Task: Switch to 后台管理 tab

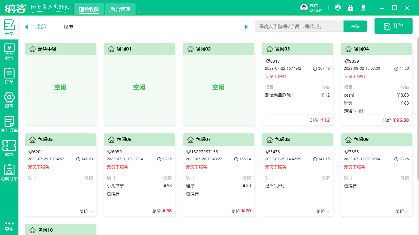Action: coord(120,9)
